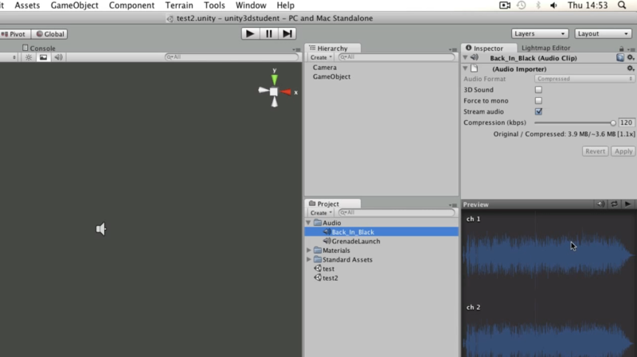Pause the game with the Pause button
This screenshot has width=637, height=357.
click(269, 33)
